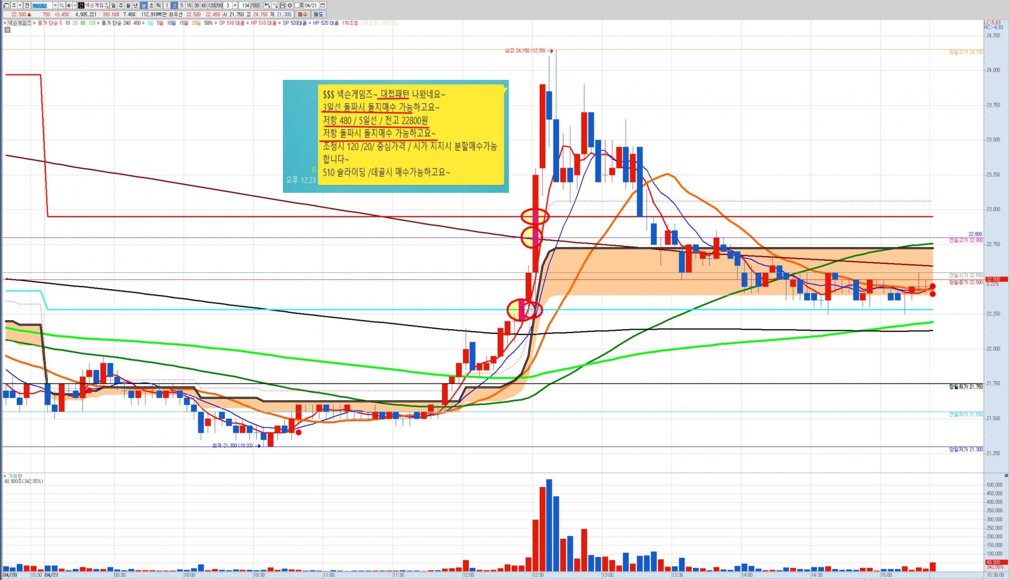Open the stock code dropdown arrow

tap(55, 5)
